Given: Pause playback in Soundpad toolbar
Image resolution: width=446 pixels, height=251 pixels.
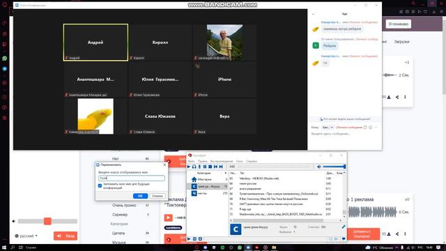Looking at the screenshot, I should (205, 167).
